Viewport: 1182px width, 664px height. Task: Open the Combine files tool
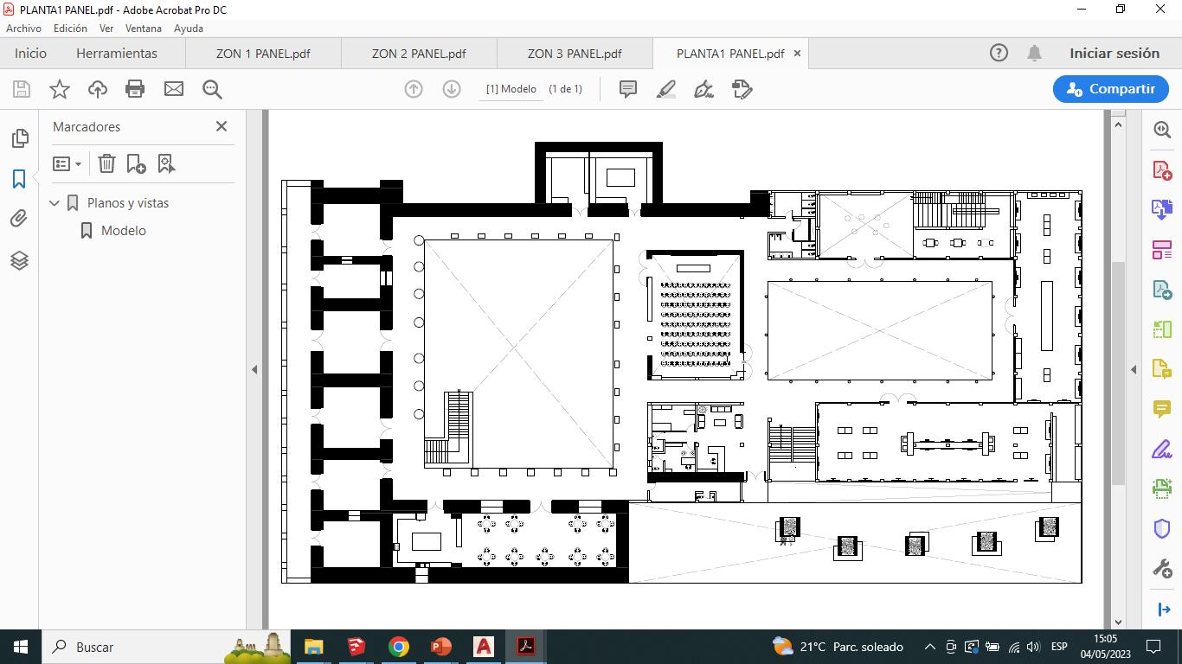tap(1162, 209)
